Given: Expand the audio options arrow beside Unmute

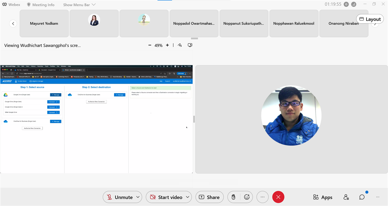Looking at the screenshot, I should click(x=138, y=197).
